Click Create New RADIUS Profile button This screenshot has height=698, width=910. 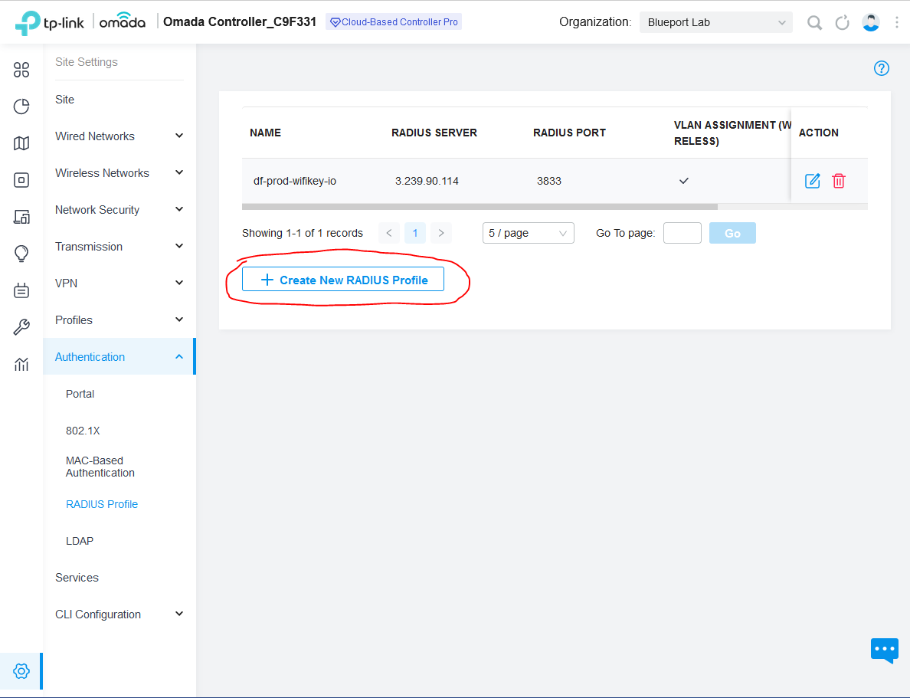point(343,280)
